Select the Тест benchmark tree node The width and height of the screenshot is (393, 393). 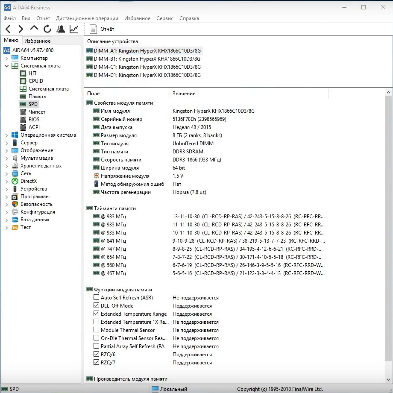pos(26,227)
